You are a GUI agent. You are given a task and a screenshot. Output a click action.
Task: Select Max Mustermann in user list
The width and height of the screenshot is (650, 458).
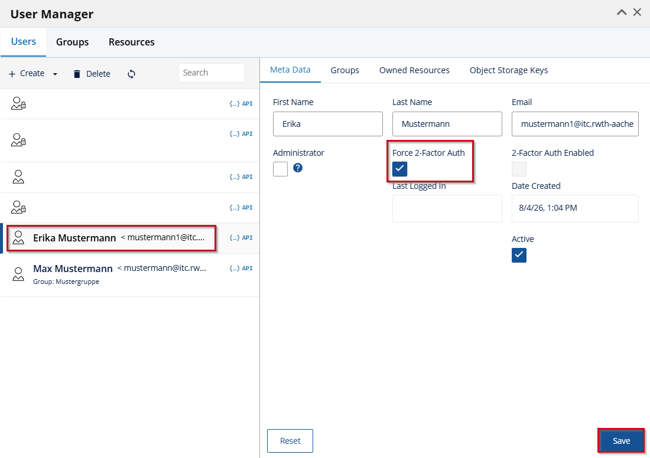pos(130,275)
